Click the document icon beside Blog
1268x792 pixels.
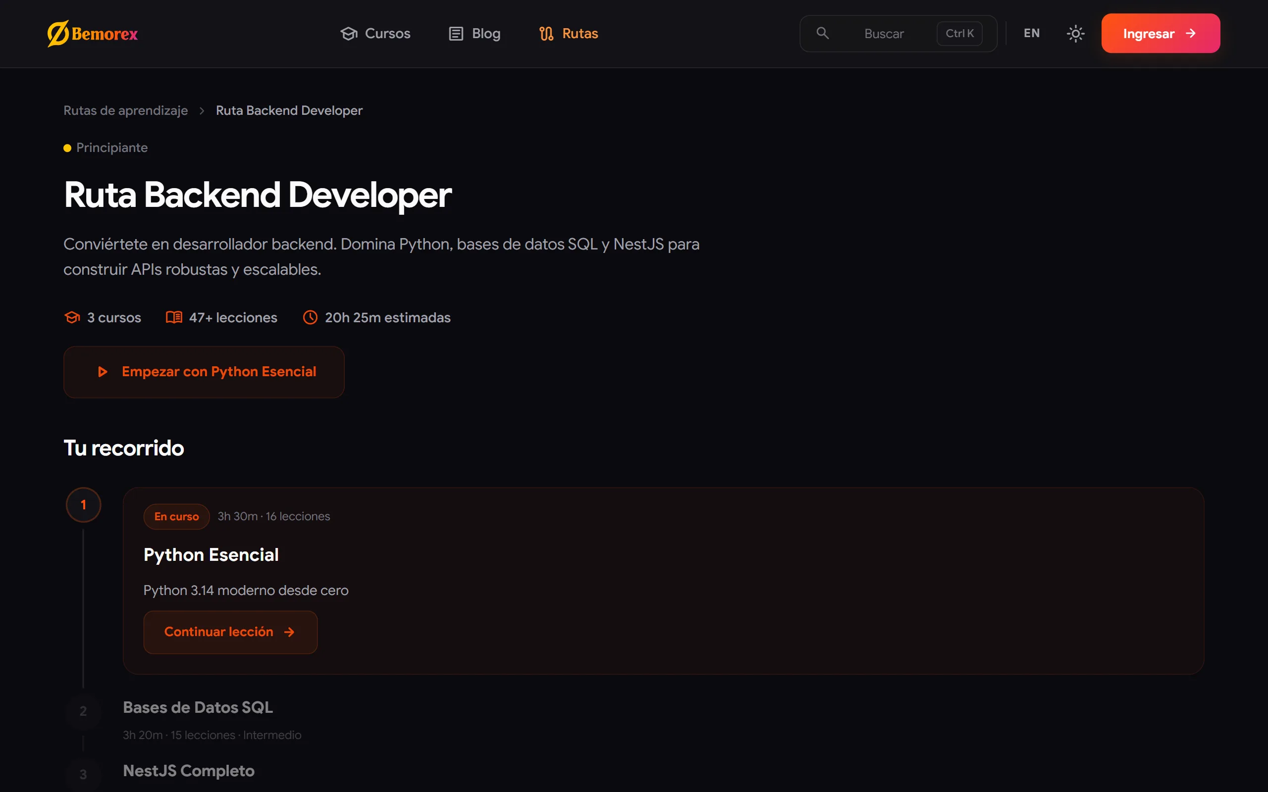(x=456, y=34)
